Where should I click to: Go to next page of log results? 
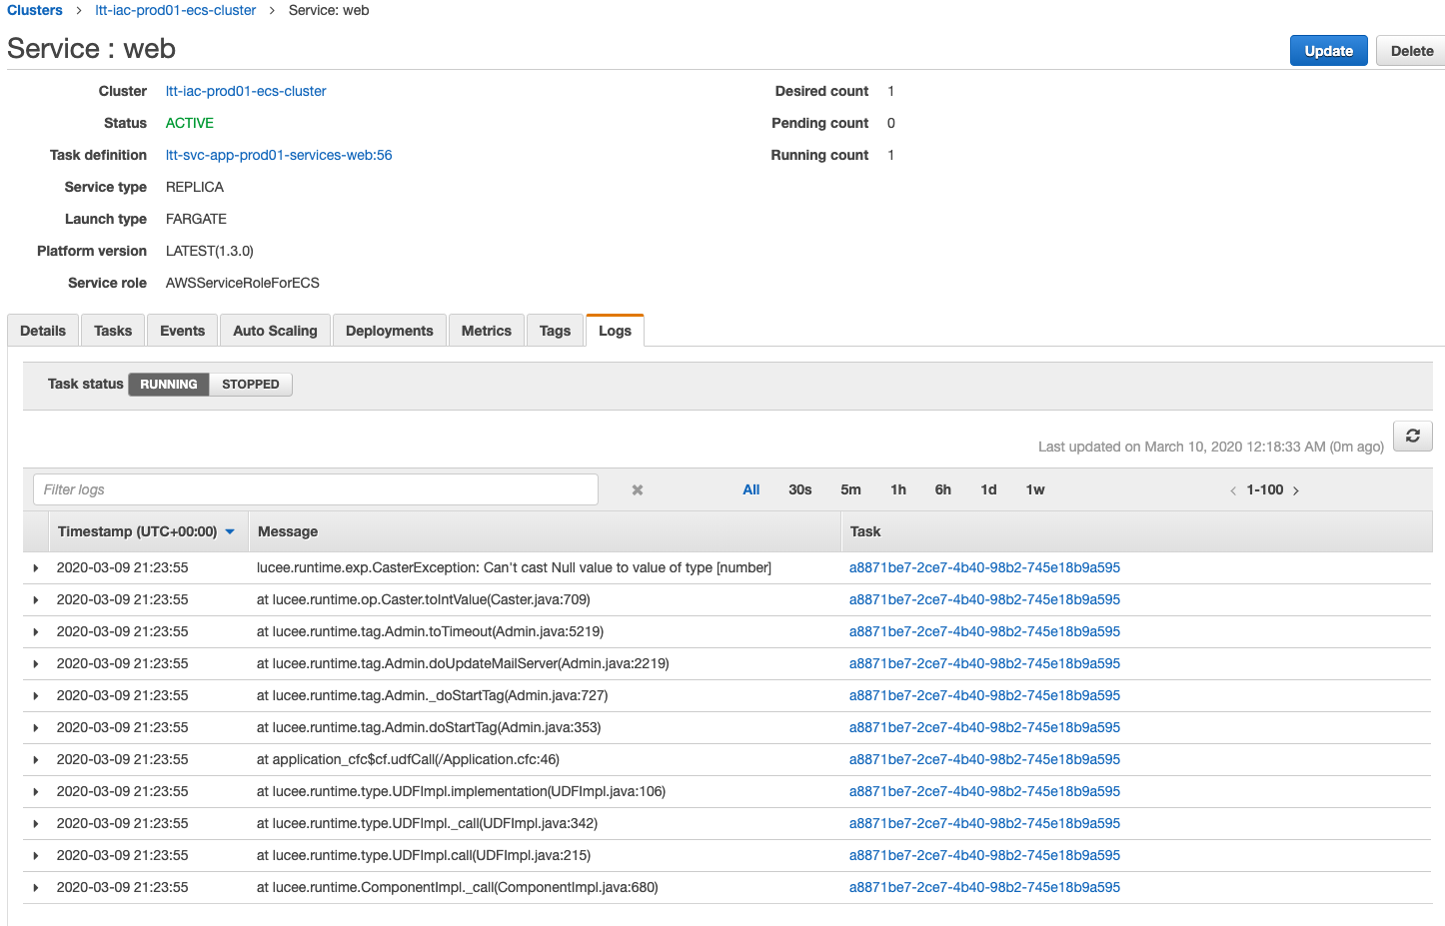[1296, 490]
